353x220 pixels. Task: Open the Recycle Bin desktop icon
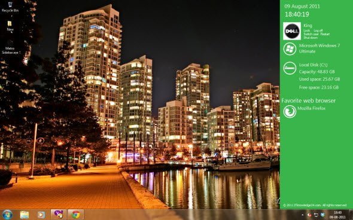click(x=10, y=7)
